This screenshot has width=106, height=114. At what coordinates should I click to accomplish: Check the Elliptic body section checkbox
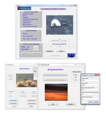tap(9, 79)
